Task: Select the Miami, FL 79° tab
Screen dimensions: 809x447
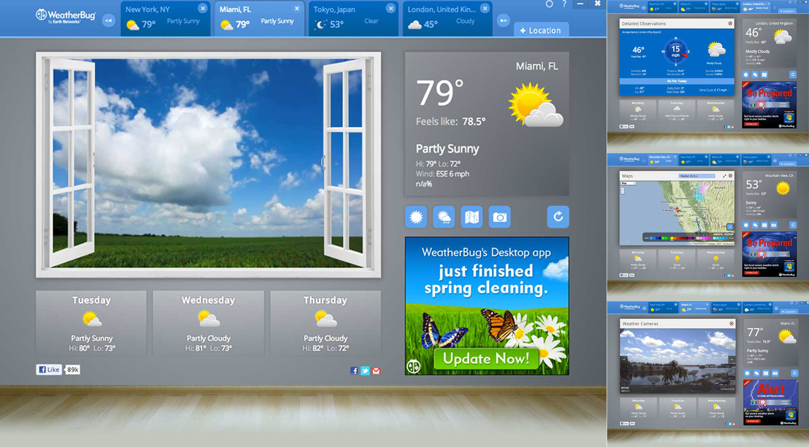Action: tap(259, 19)
